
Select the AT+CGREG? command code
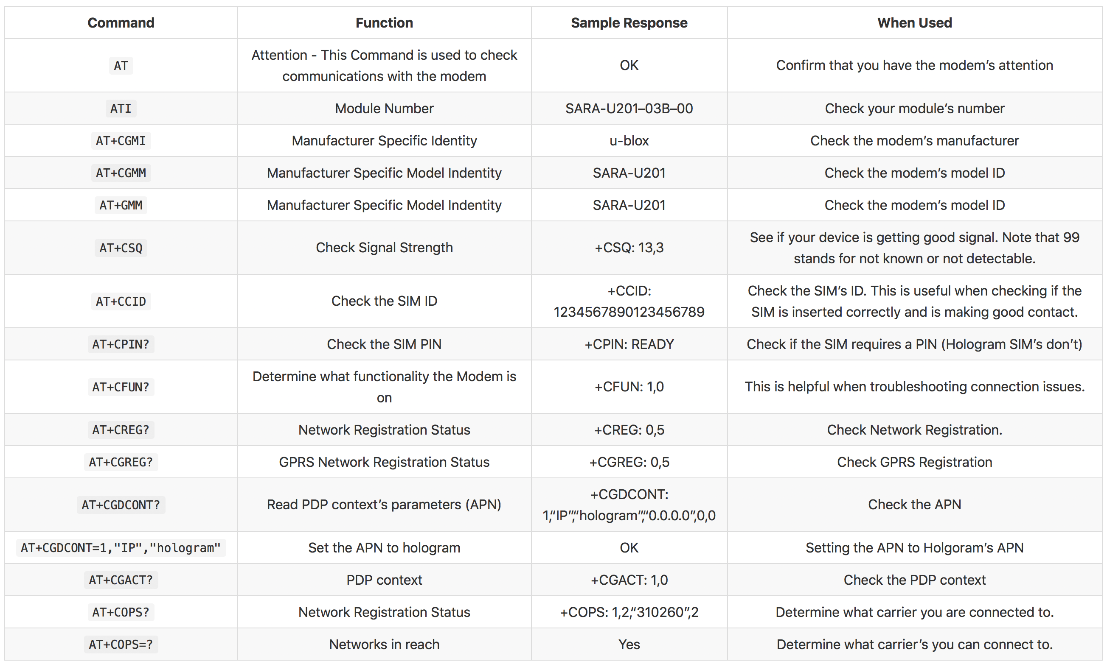[x=121, y=462]
